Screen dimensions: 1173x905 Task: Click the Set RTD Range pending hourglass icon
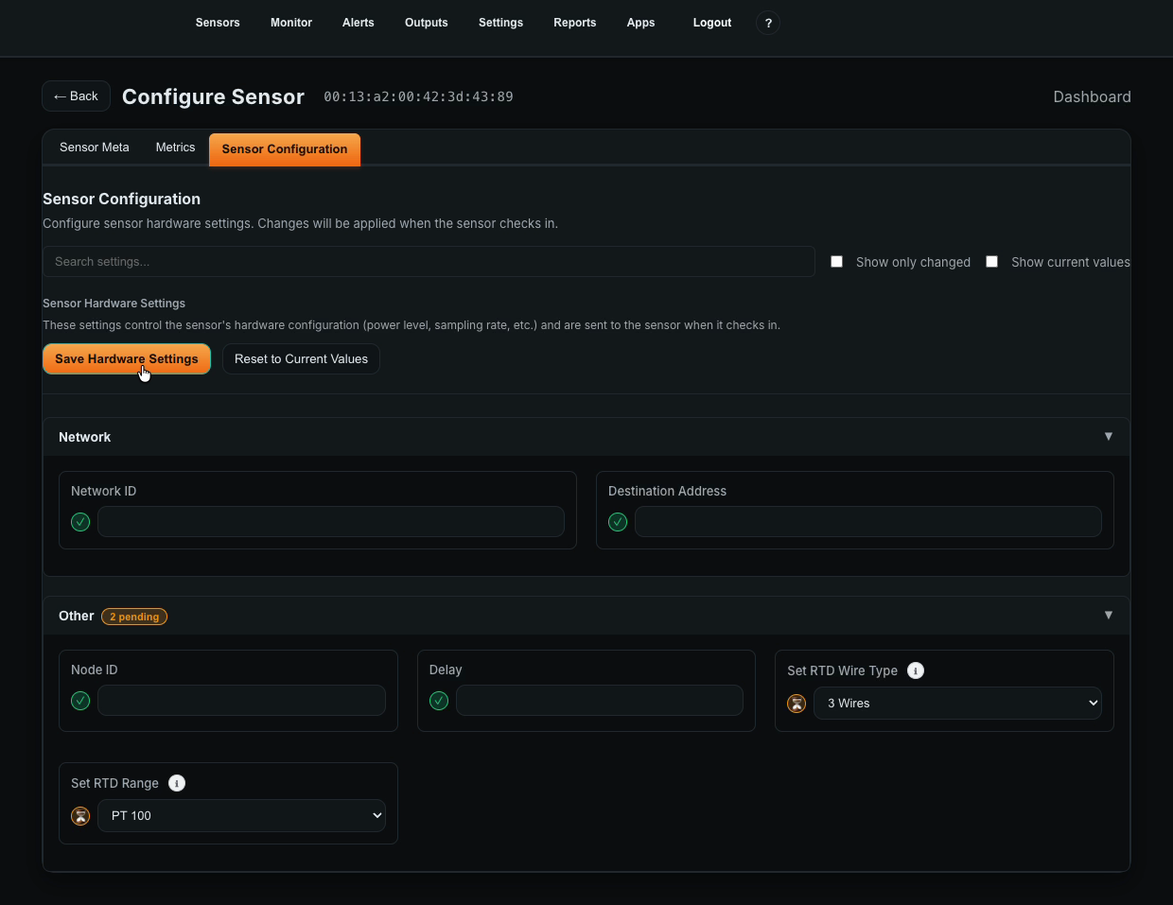80,816
